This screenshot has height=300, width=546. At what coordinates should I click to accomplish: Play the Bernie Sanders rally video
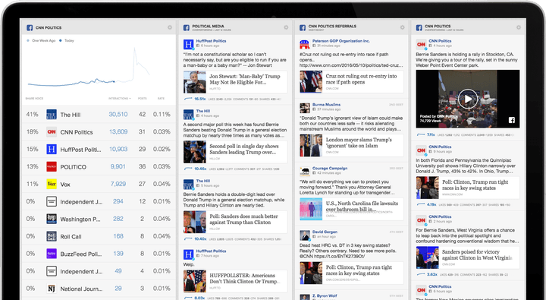468,99
